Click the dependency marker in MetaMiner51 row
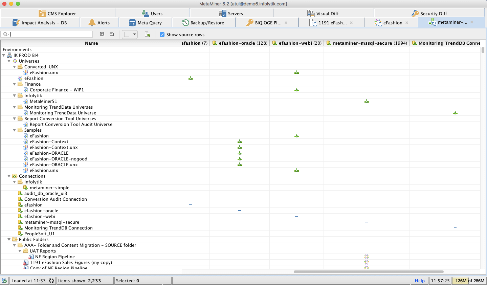The image size is (487, 285). click(367, 101)
